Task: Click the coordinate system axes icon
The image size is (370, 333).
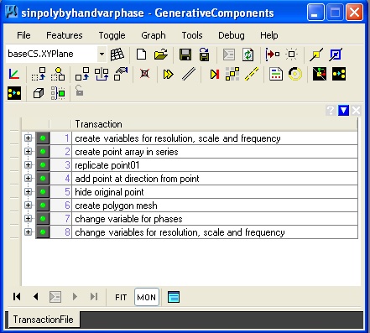Action: pos(14,74)
